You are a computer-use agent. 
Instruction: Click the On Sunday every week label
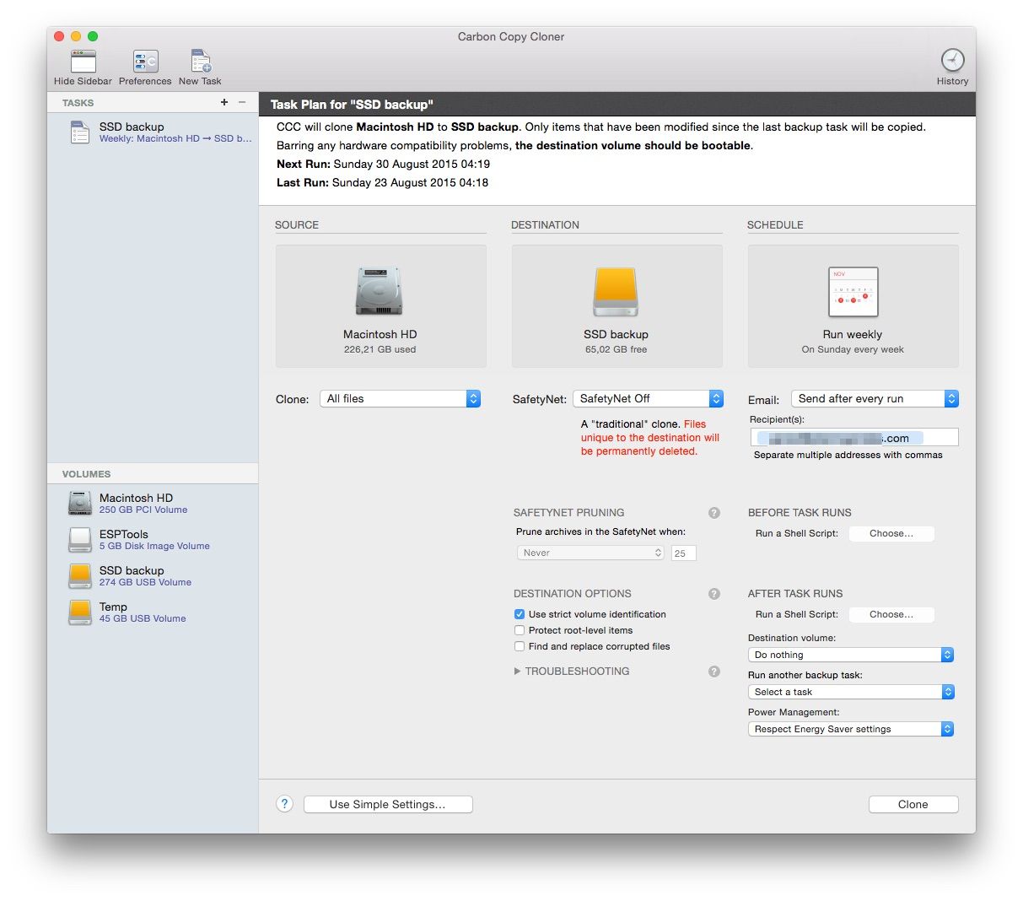coord(853,349)
